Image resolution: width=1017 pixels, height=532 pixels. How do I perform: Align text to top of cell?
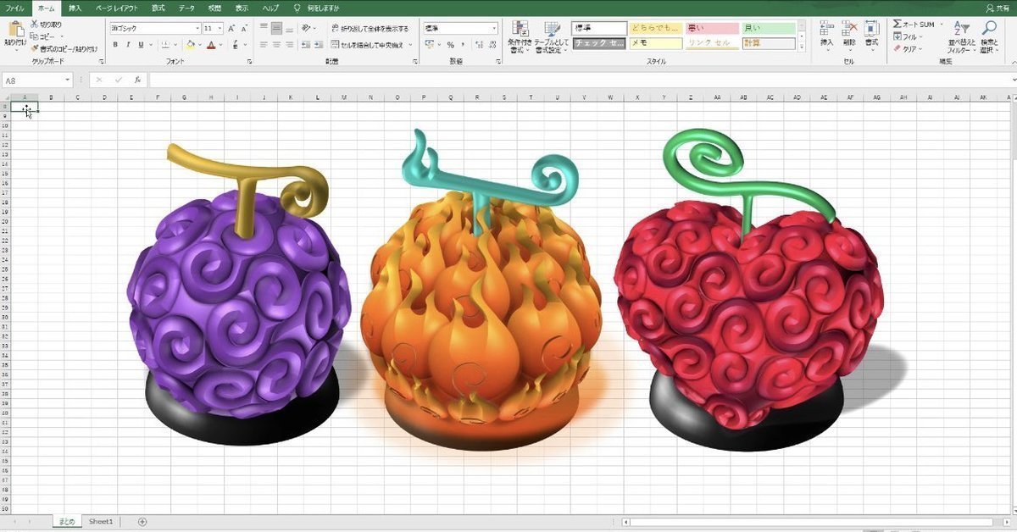(x=264, y=28)
